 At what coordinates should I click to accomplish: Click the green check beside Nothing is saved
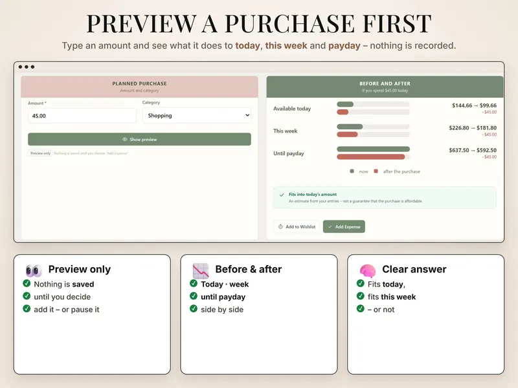27,283
